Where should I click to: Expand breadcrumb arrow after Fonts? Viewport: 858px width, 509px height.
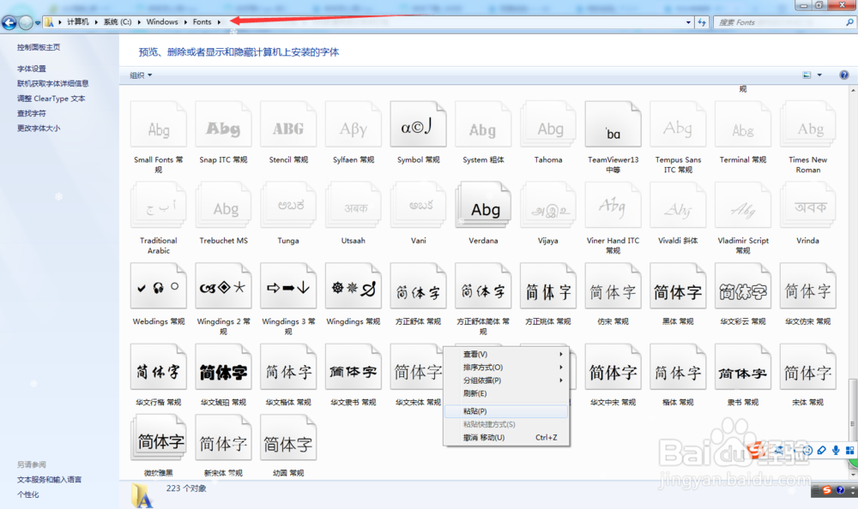(x=219, y=22)
